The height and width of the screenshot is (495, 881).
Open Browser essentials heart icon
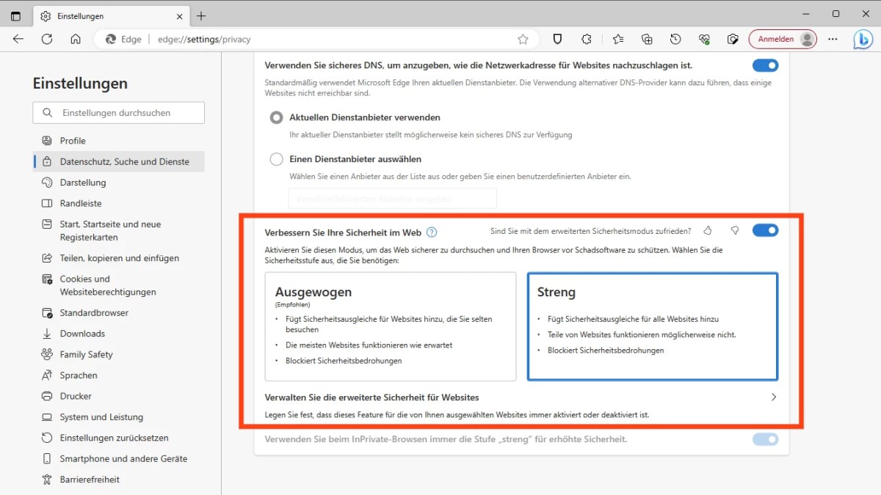(704, 40)
